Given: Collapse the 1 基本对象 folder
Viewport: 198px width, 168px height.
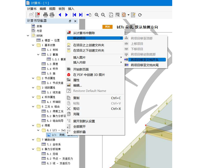Looking at the screenshot, I should 33,45.
